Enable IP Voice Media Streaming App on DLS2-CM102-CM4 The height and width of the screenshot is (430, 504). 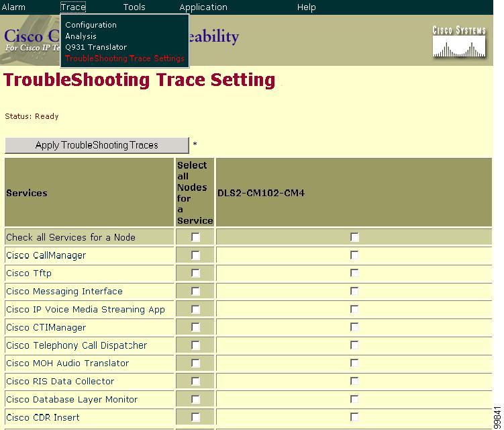[x=354, y=309]
